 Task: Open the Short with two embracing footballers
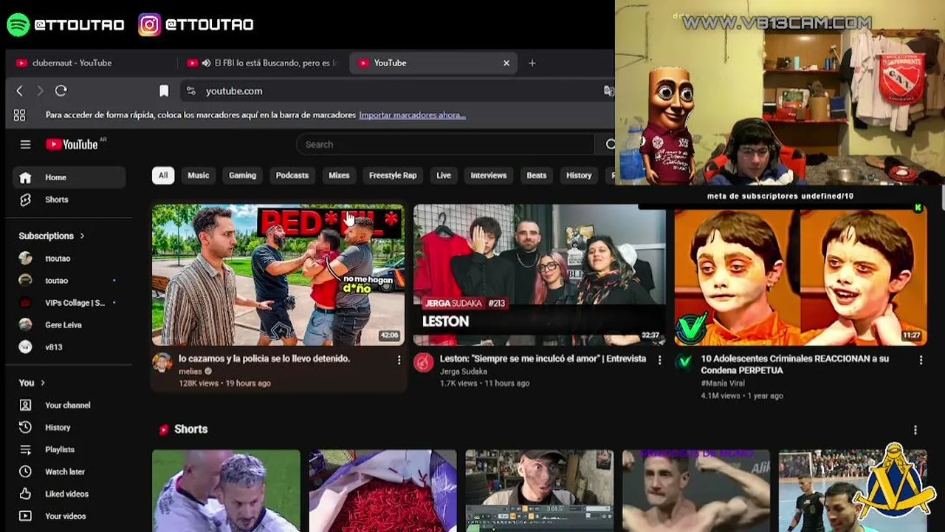[226, 491]
